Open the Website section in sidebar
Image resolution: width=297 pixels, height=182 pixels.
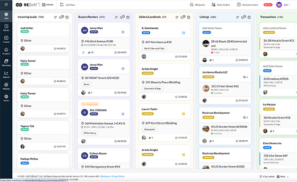(6, 86)
